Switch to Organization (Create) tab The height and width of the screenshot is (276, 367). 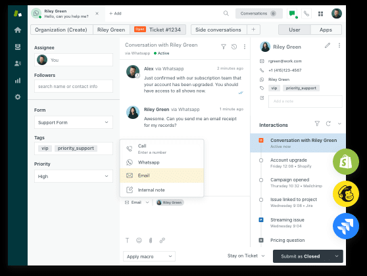pos(61,30)
